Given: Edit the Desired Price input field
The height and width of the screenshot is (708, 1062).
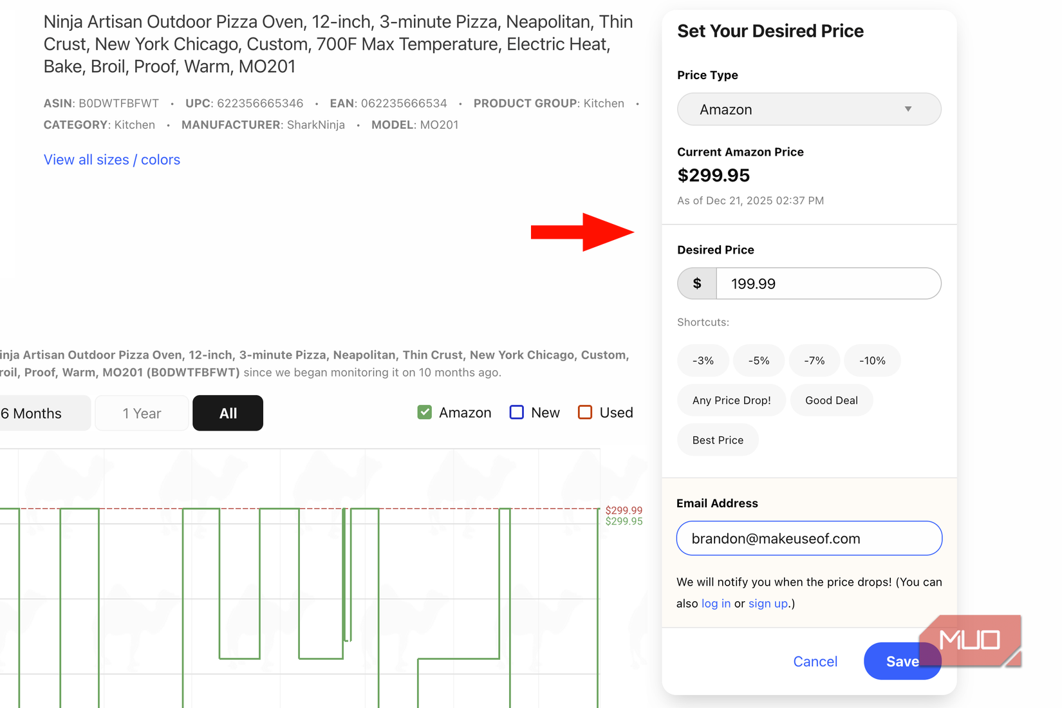Looking at the screenshot, I should 828,283.
